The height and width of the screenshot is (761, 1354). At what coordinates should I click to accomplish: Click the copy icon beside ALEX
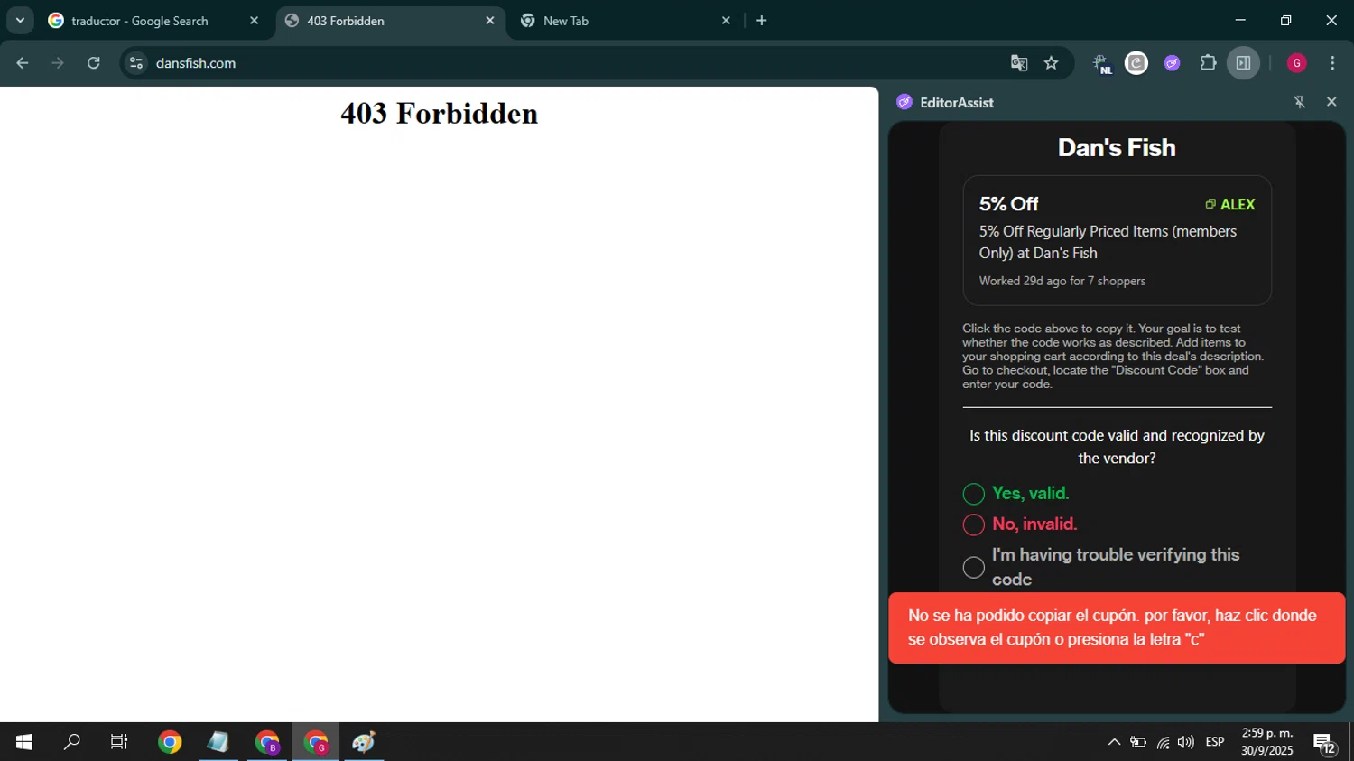pyautogui.click(x=1210, y=204)
